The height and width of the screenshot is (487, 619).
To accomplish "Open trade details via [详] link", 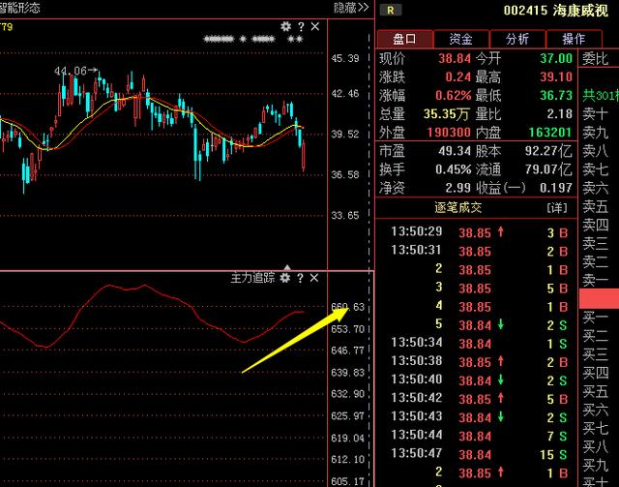I will [557, 208].
